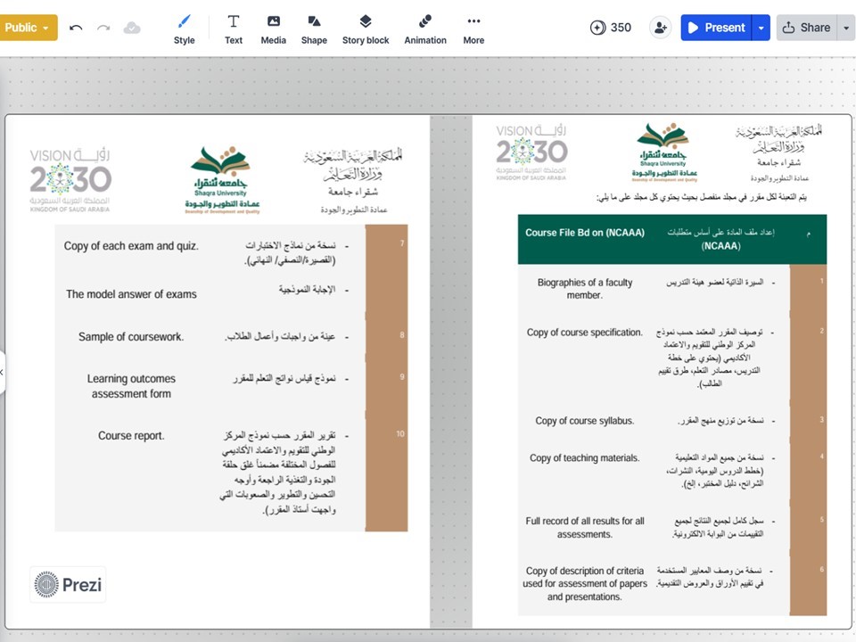Click the 350 credits counter
The height and width of the screenshot is (642, 856).
click(x=611, y=28)
